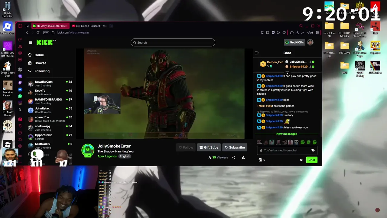Click Snipper4429 in gift leaderboard

(x=298, y=67)
